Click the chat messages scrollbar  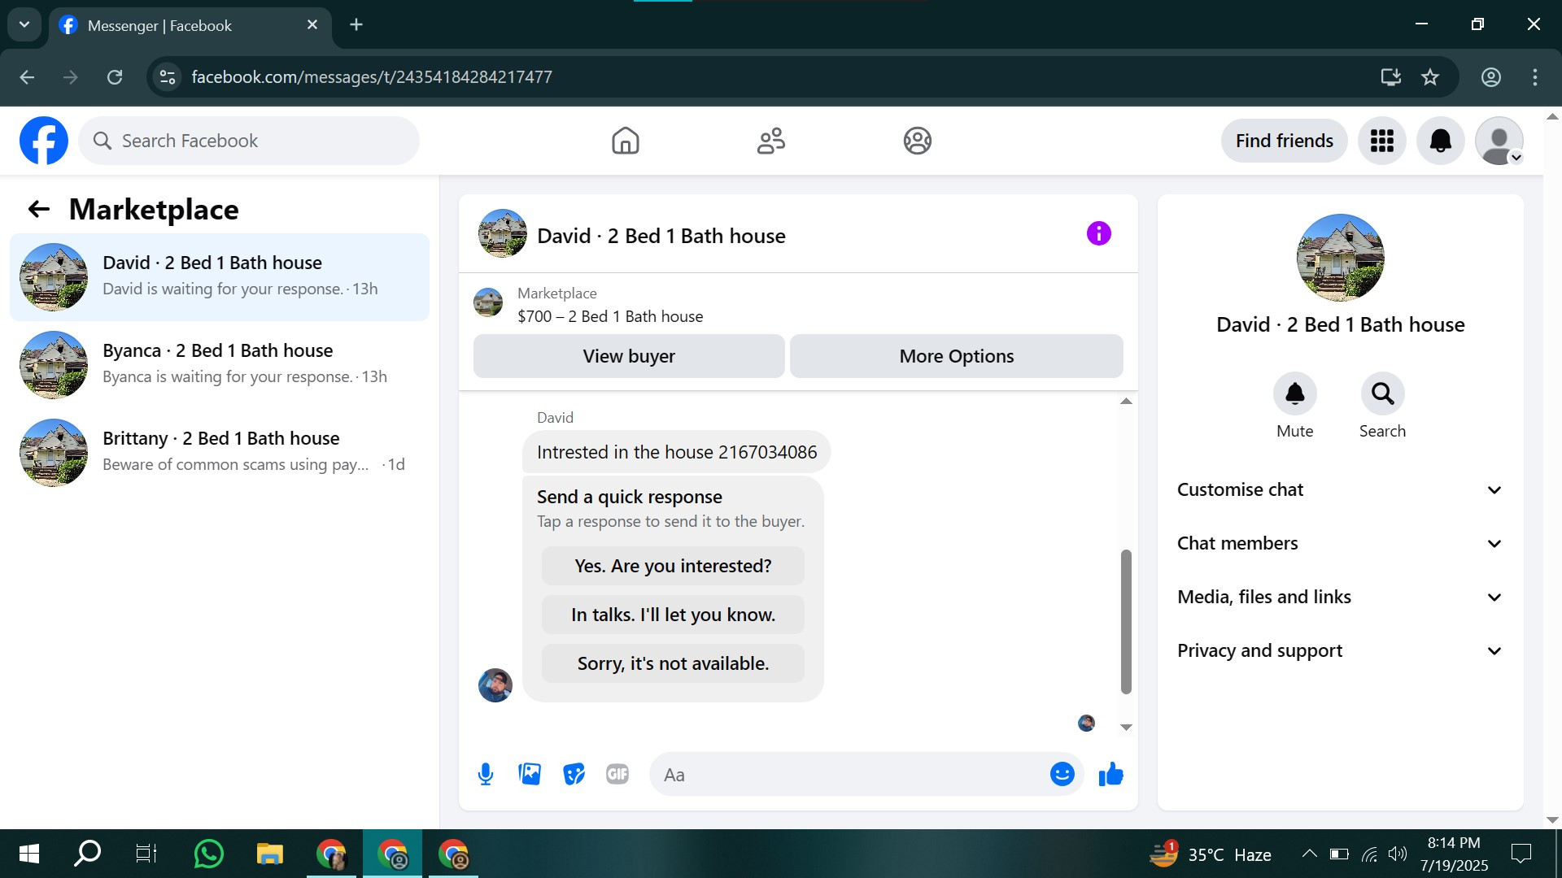coord(1126,622)
